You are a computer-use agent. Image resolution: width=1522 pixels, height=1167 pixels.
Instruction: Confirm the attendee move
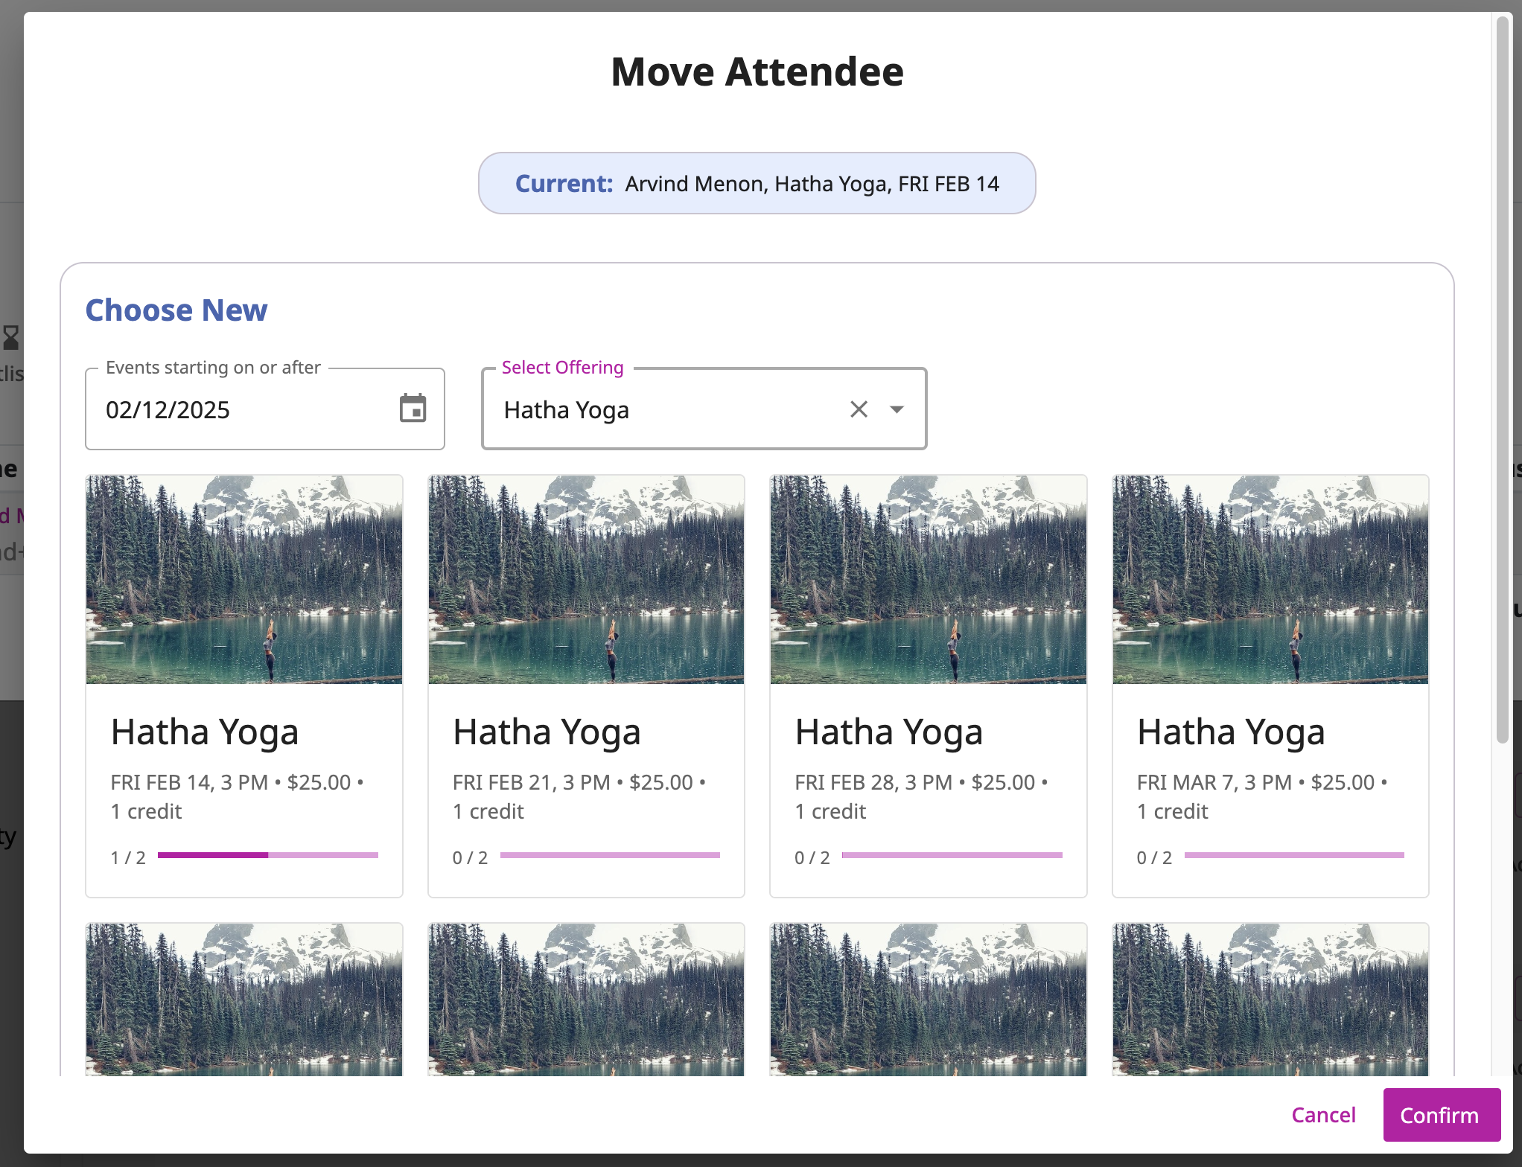pos(1440,1115)
